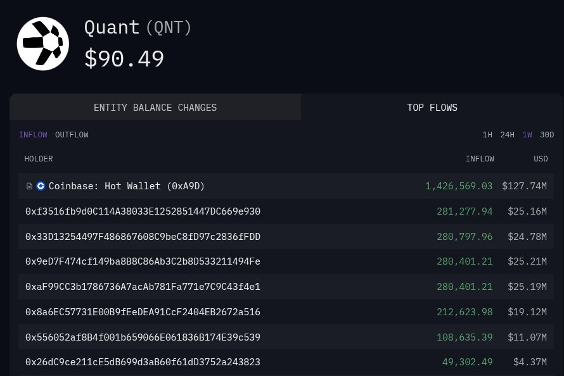Toggle to Outflow view
Viewport: 564px width, 376px height.
coord(72,135)
